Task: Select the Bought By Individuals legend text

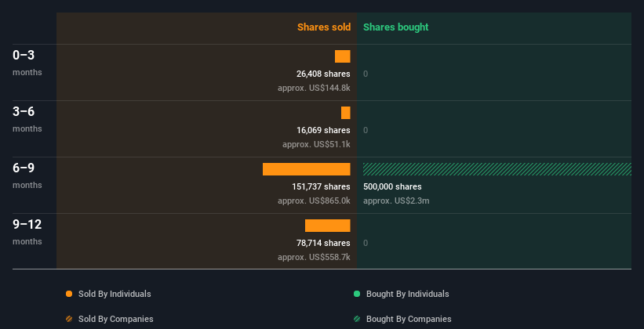Action: point(407,294)
